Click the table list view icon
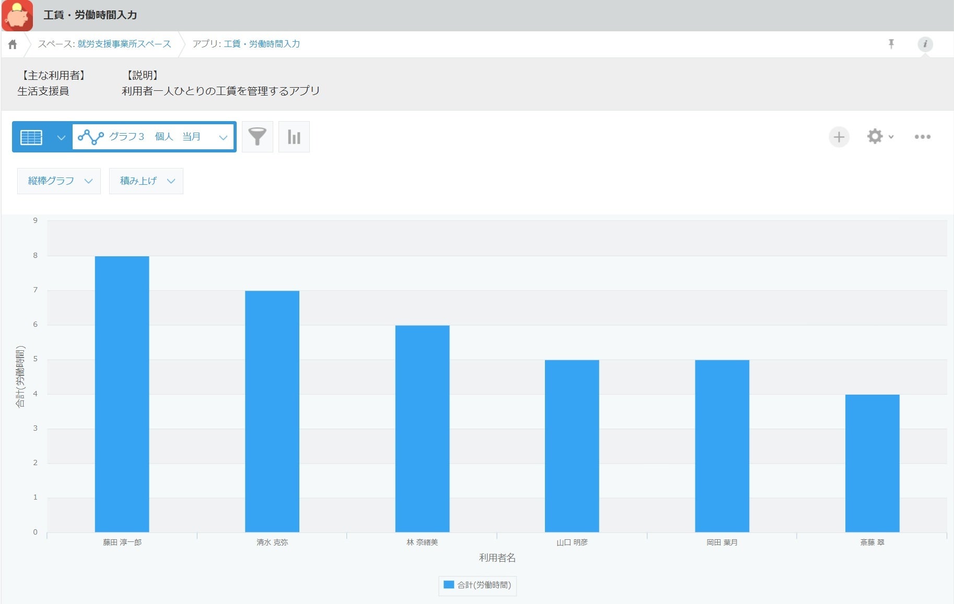 [x=31, y=137]
